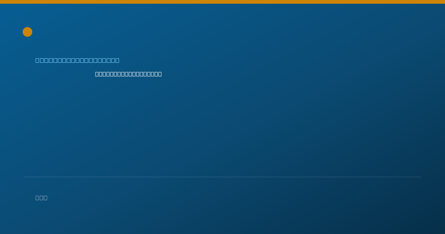Click middle box of gray footer text
This screenshot has height=234, width=445.
coord(42,198)
